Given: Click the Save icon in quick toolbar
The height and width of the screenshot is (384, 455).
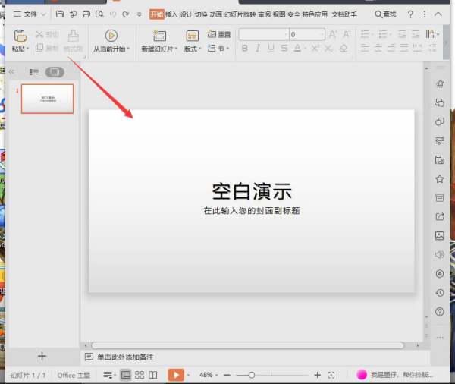Looking at the screenshot, I should pyautogui.click(x=60, y=14).
